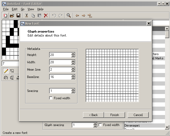
Task: Click the magnifying glass icon
Action: pyautogui.click(x=69, y=16)
